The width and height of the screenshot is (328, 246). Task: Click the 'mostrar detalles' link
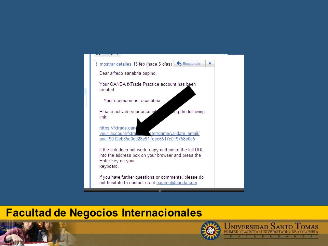tap(115, 64)
